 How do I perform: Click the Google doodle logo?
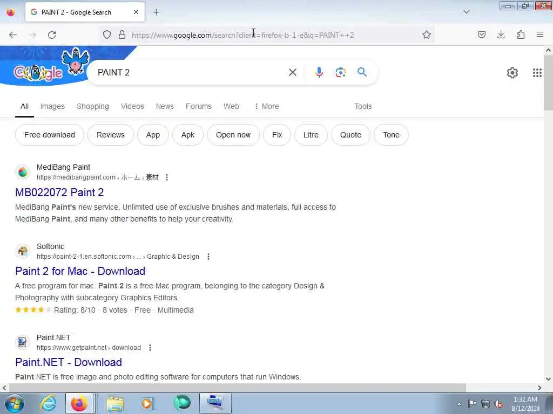tap(38, 73)
